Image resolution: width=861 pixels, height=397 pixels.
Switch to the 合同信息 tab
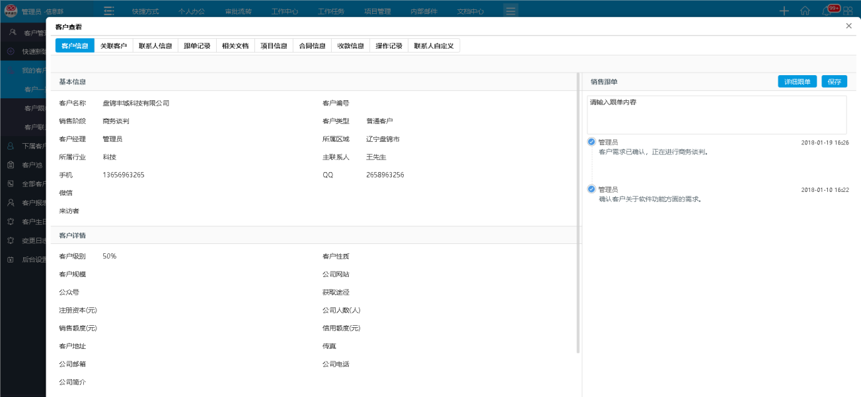[312, 46]
